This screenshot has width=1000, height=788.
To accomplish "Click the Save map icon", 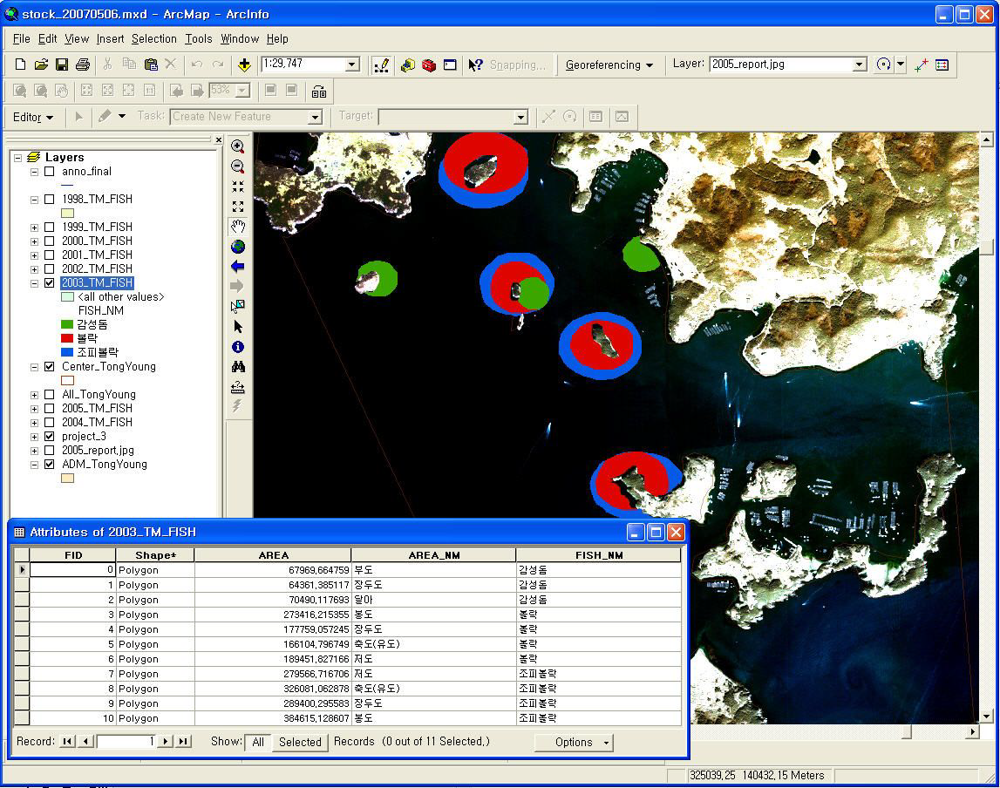I will (x=62, y=65).
